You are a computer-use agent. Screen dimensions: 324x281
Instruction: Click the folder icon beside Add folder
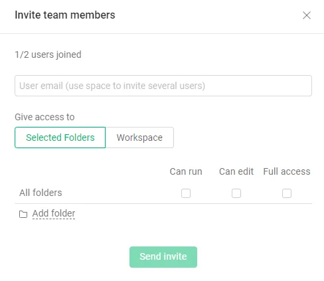pos(23,214)
